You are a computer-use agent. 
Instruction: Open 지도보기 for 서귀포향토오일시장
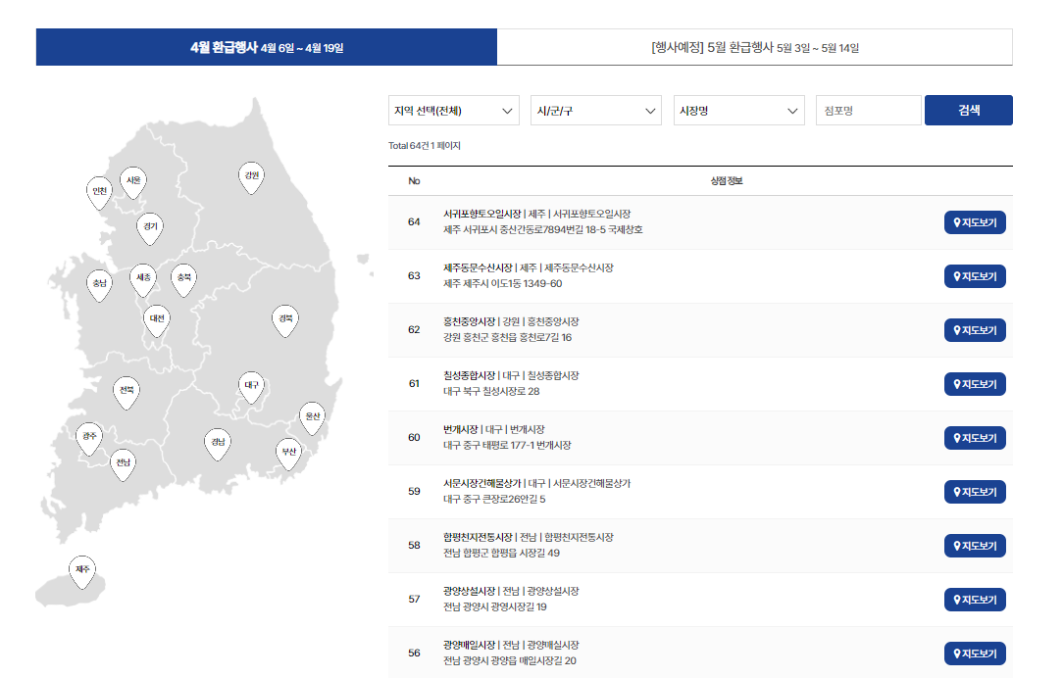coord(975,222)
